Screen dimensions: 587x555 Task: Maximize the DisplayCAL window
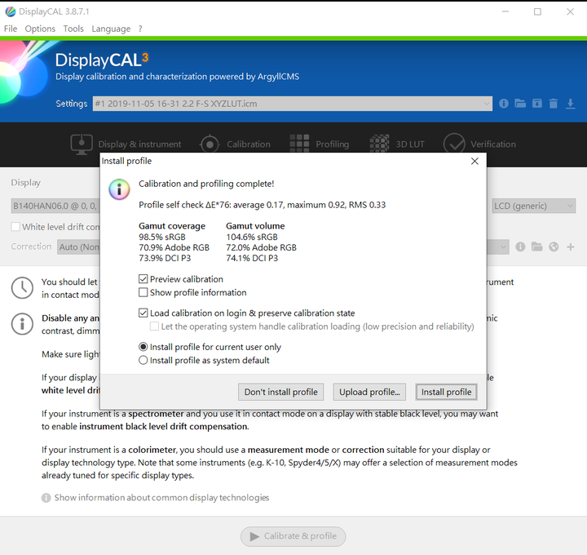[x=537, y=12]
